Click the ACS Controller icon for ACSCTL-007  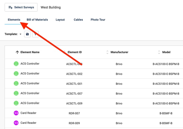pos(16,93)
